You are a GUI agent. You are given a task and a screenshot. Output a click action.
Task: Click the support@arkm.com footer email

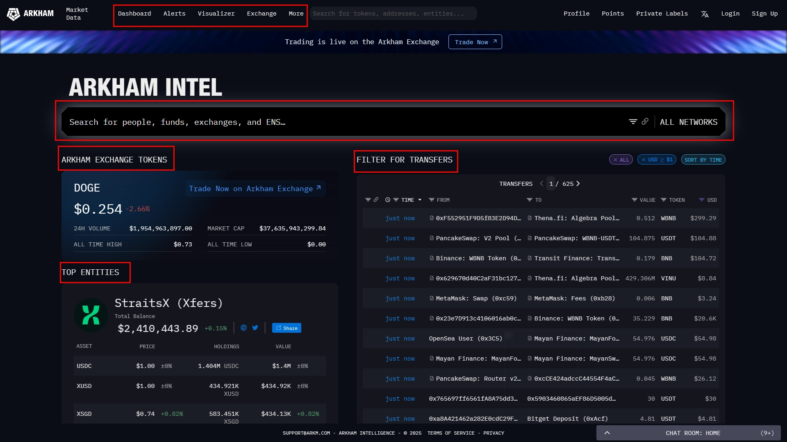coord(306,433)
